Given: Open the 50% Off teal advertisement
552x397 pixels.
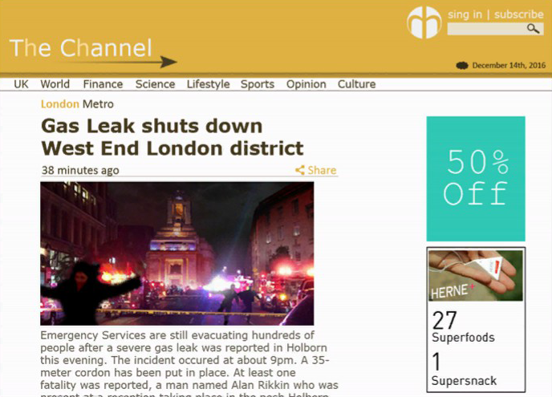Looking at the screenshot, I should point(476,179).
